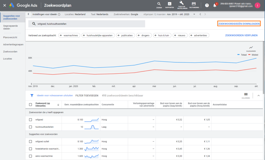Open Zoekwoorden in sidebar
Screen dimensions: 265x160
click(x=10, y=52)
